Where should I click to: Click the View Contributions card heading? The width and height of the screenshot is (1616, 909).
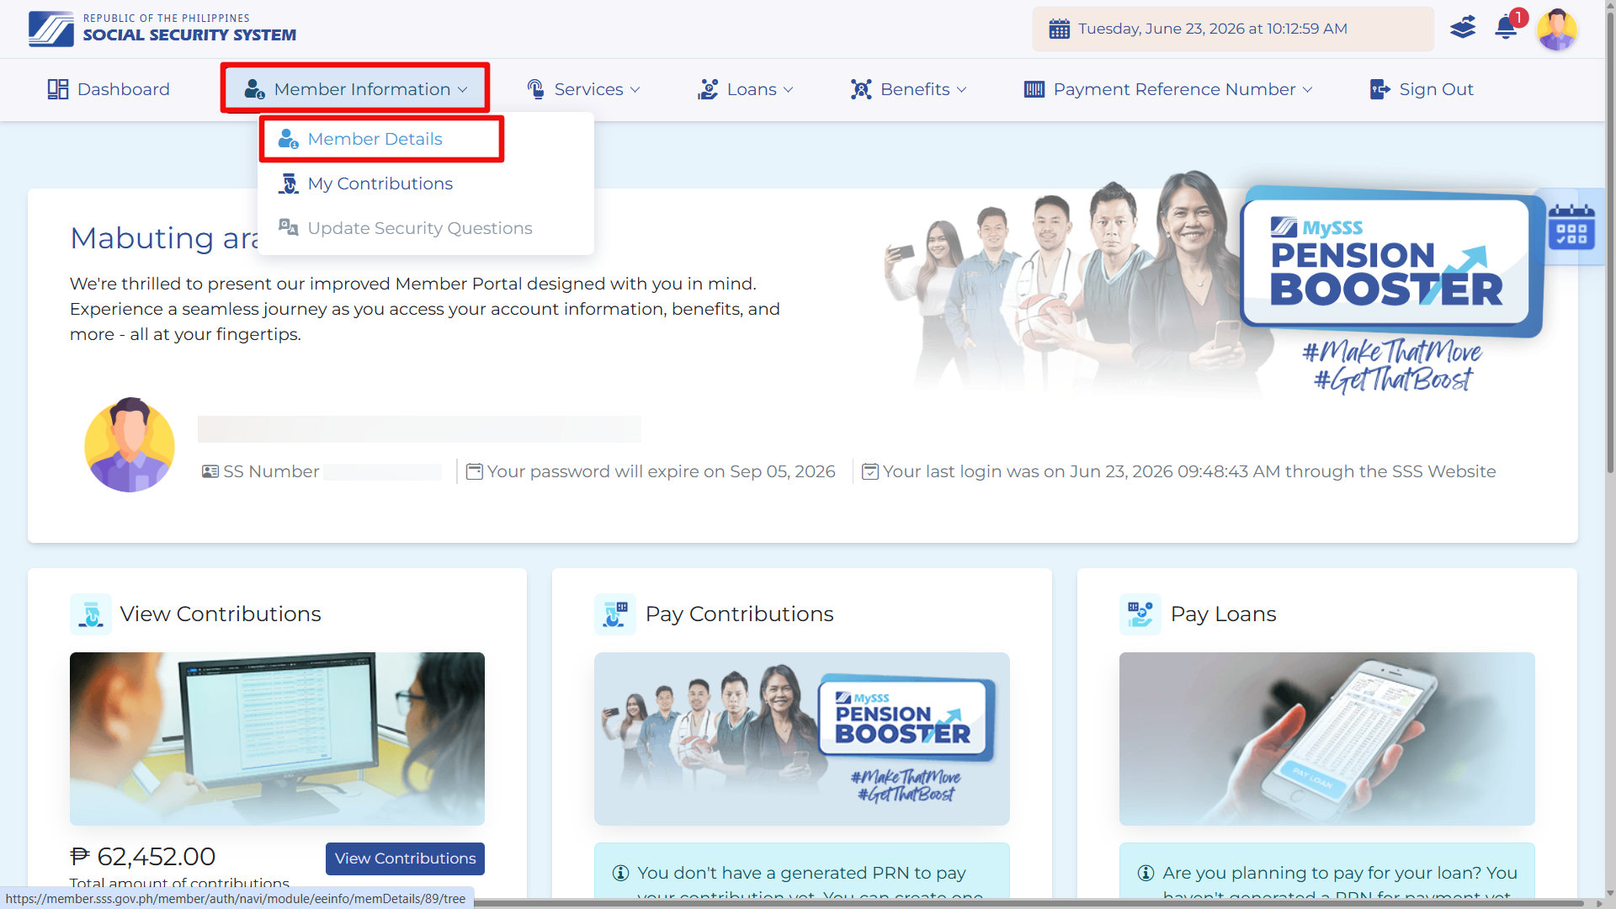[x=221, y=614]
